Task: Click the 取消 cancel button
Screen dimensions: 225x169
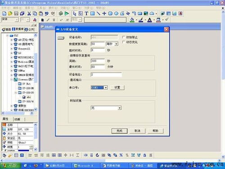Action: 137,131
